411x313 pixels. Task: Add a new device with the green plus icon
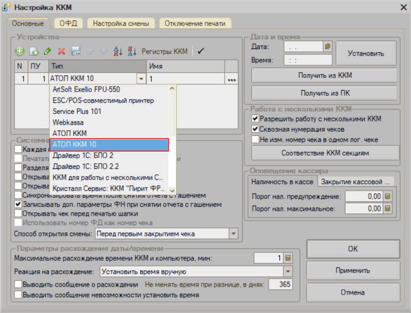20,51
